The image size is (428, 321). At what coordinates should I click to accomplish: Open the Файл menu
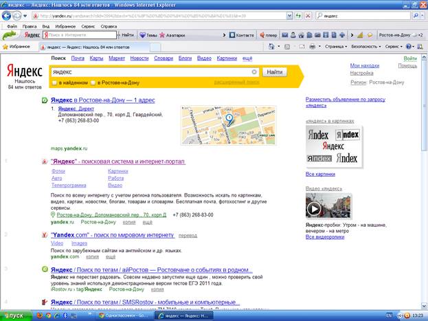(x=12, y=26)
